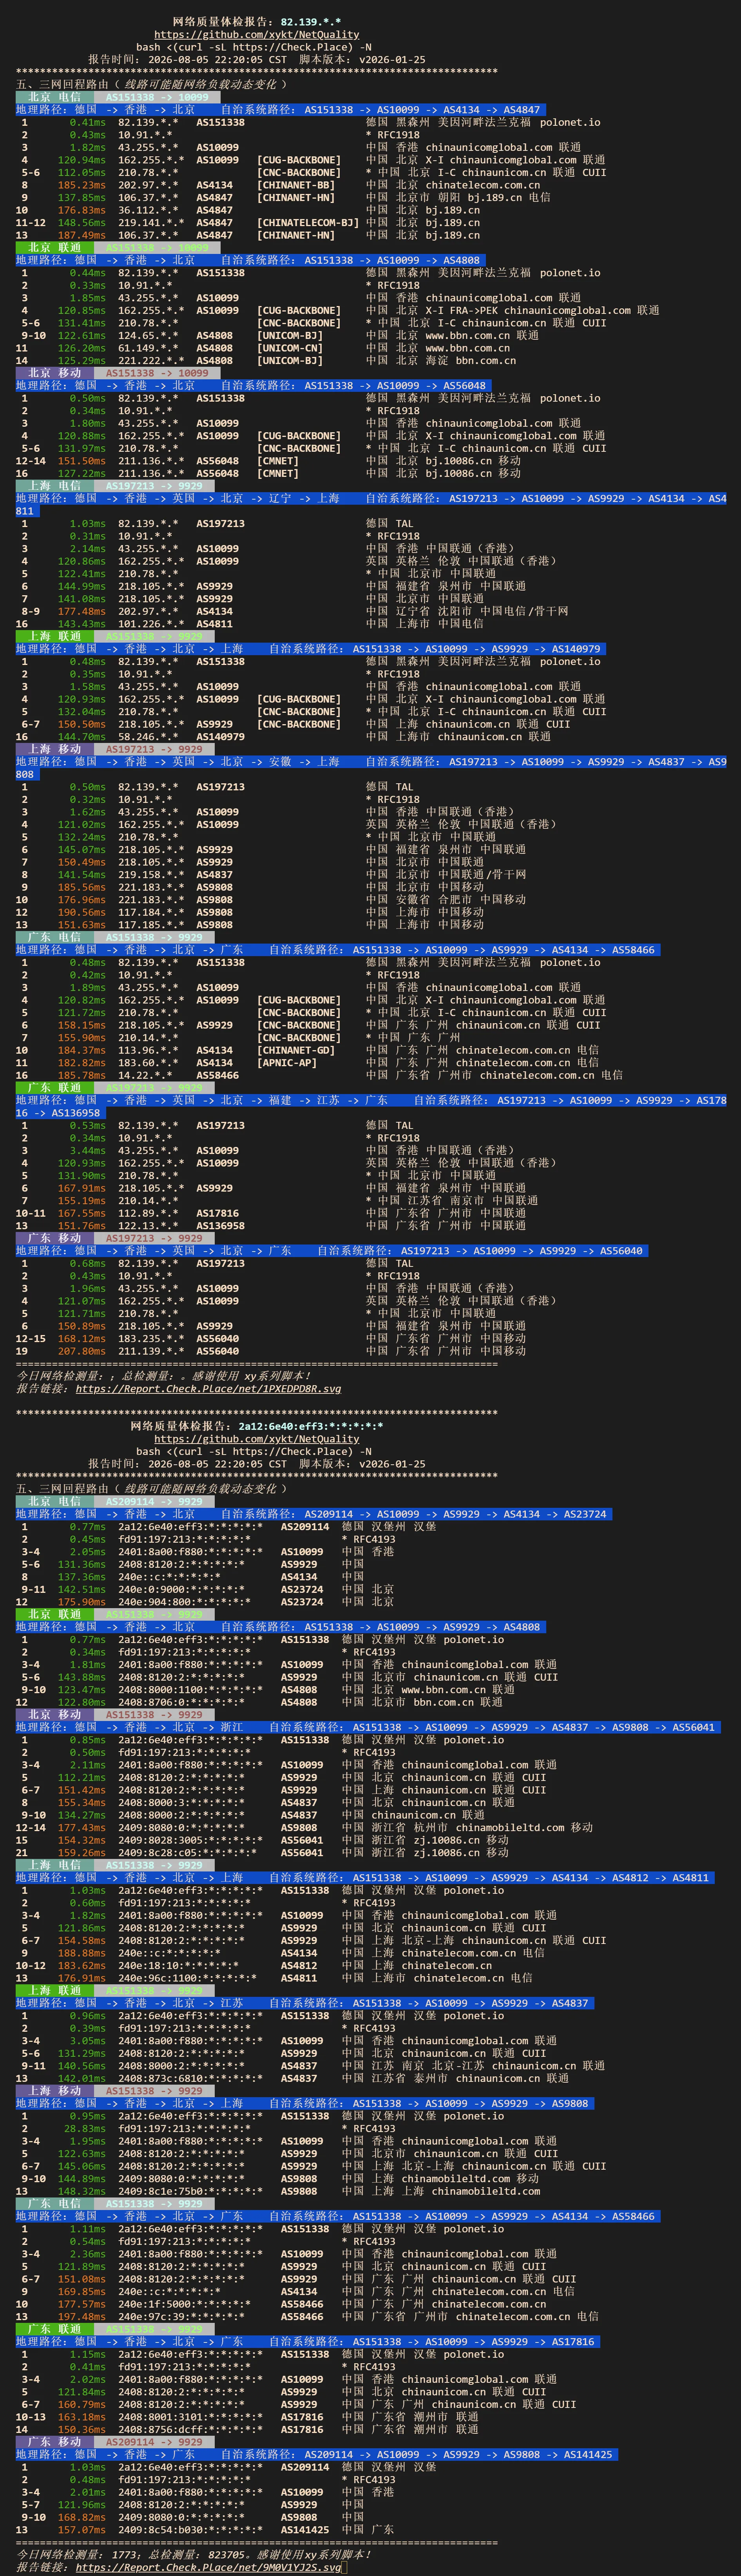
Task: Select the IPv6 prefix 2408:8000:1100
Action: (x=160, y=1690)
